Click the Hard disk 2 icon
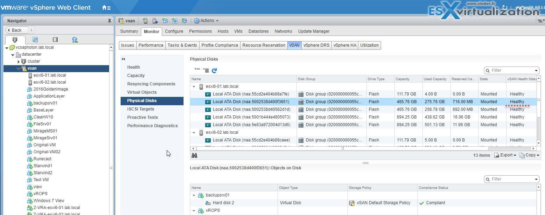 (x=208, y=203)
